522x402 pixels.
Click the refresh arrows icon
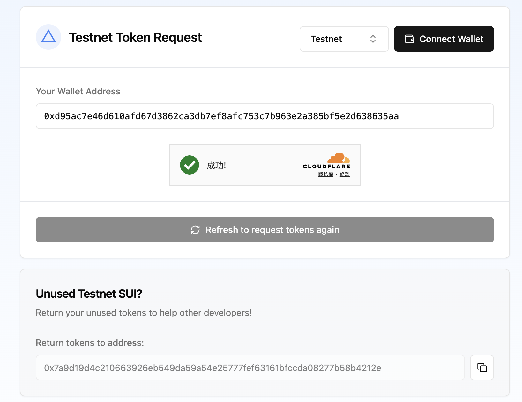coord(195,230)
